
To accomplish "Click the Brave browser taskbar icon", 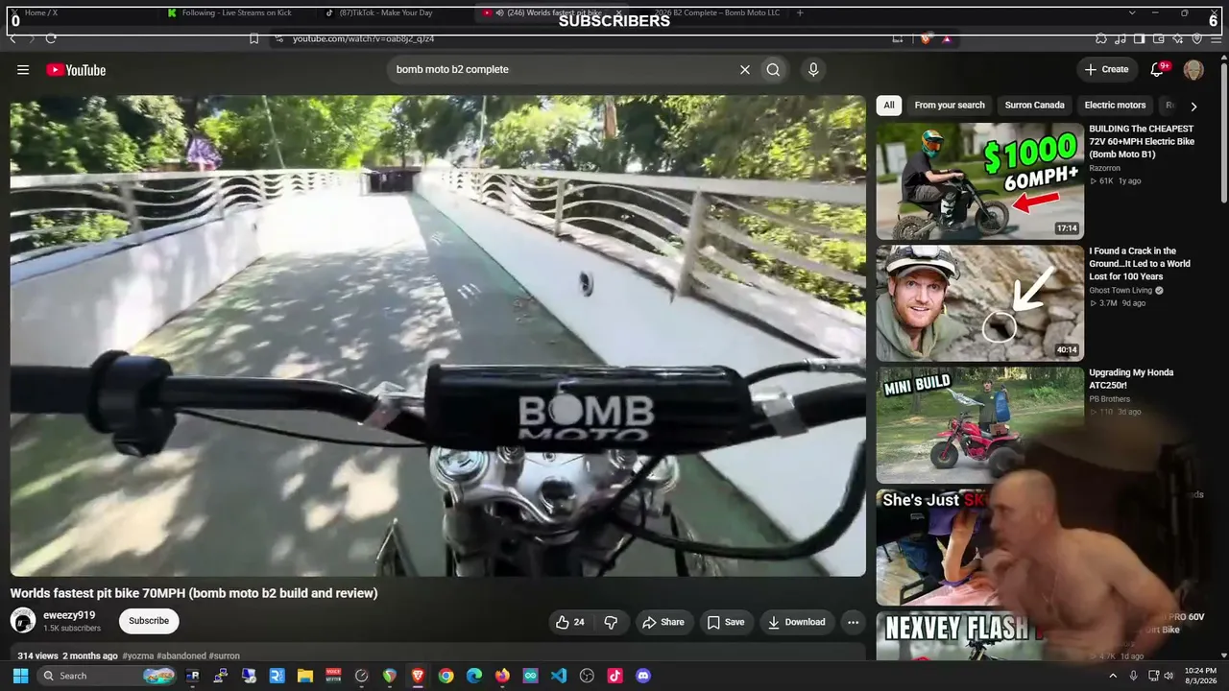I will 418,676.
